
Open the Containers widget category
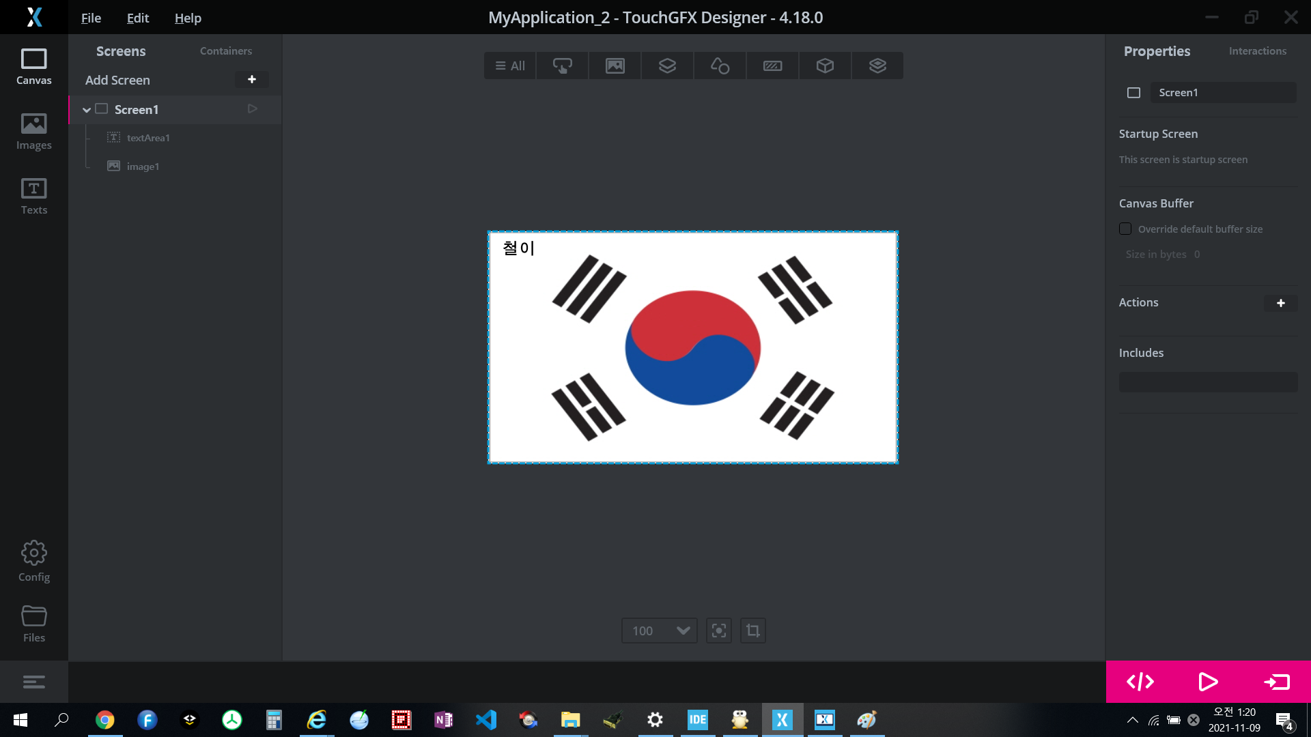pyautogui.click(x=667, y=66)
